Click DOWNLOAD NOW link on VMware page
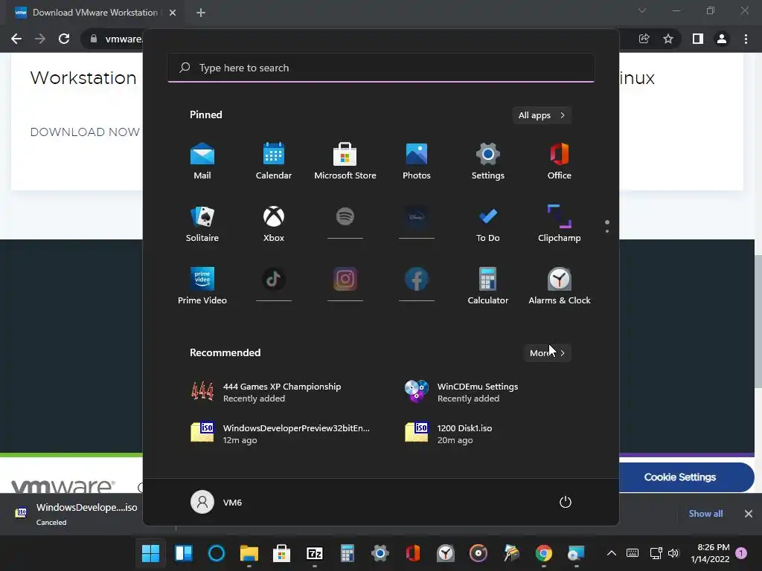 point(85,132)
